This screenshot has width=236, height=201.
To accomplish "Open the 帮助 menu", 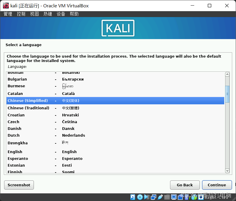I will 74,14.
